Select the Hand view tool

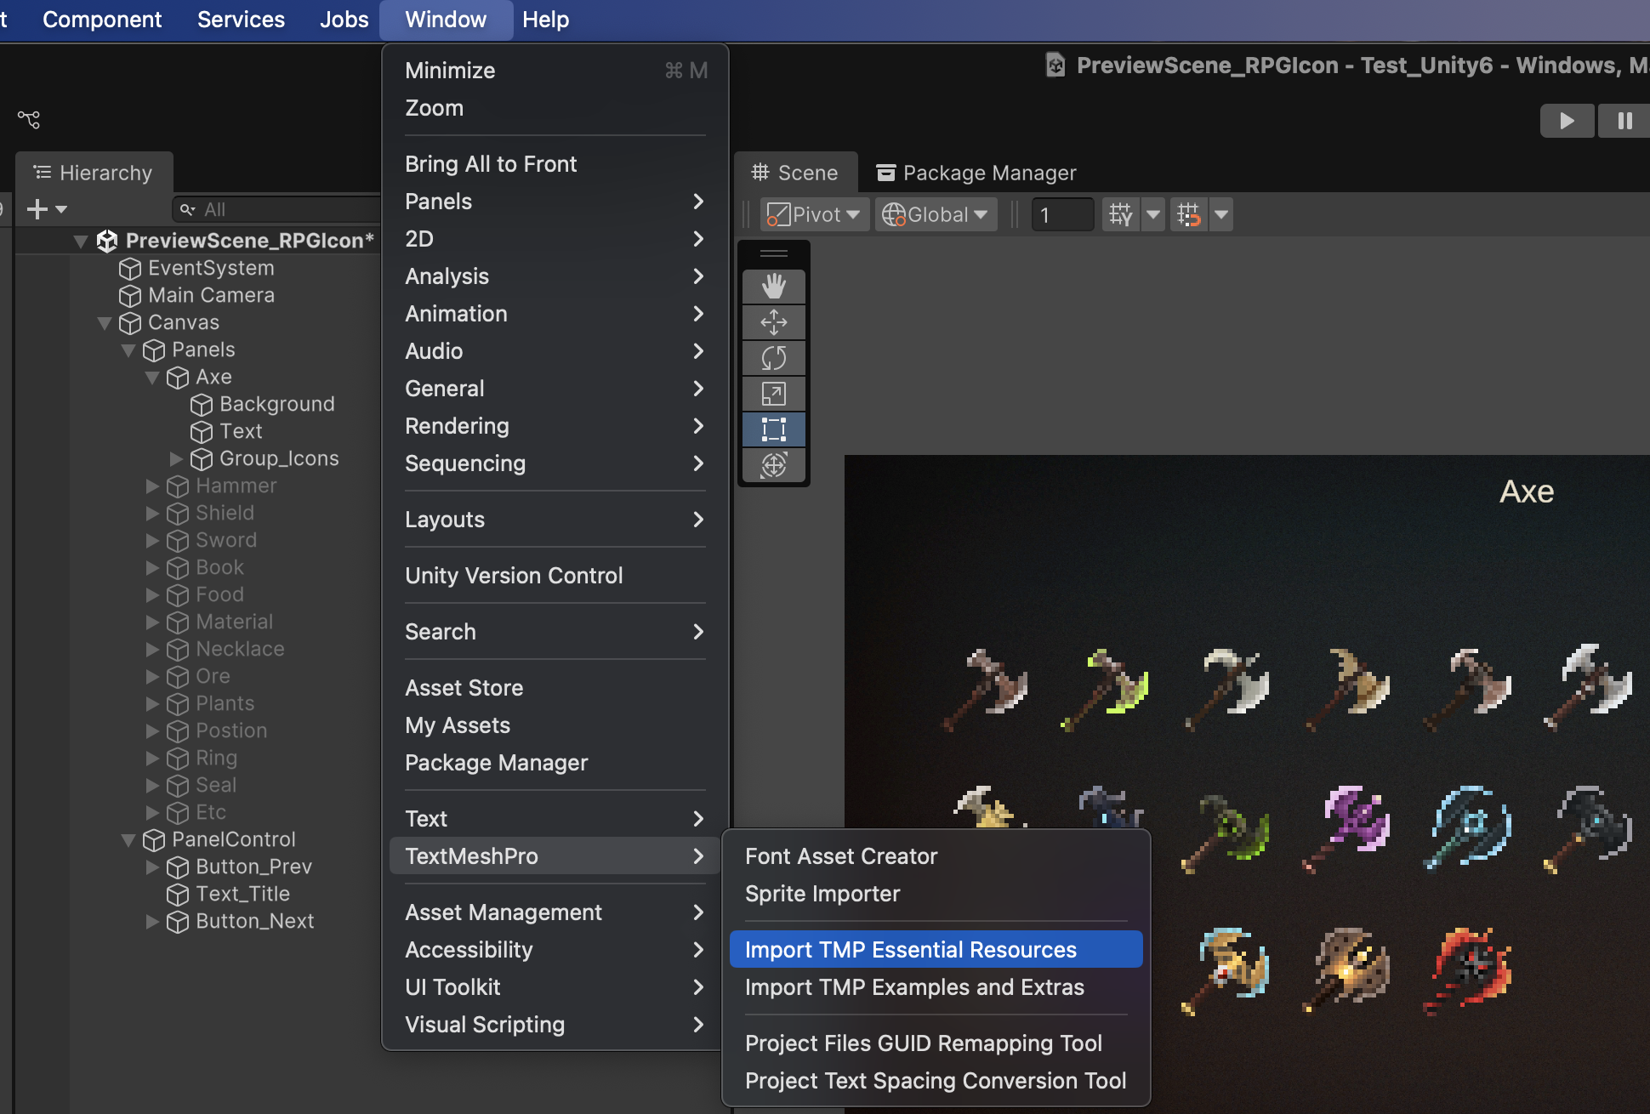point(773,287)
